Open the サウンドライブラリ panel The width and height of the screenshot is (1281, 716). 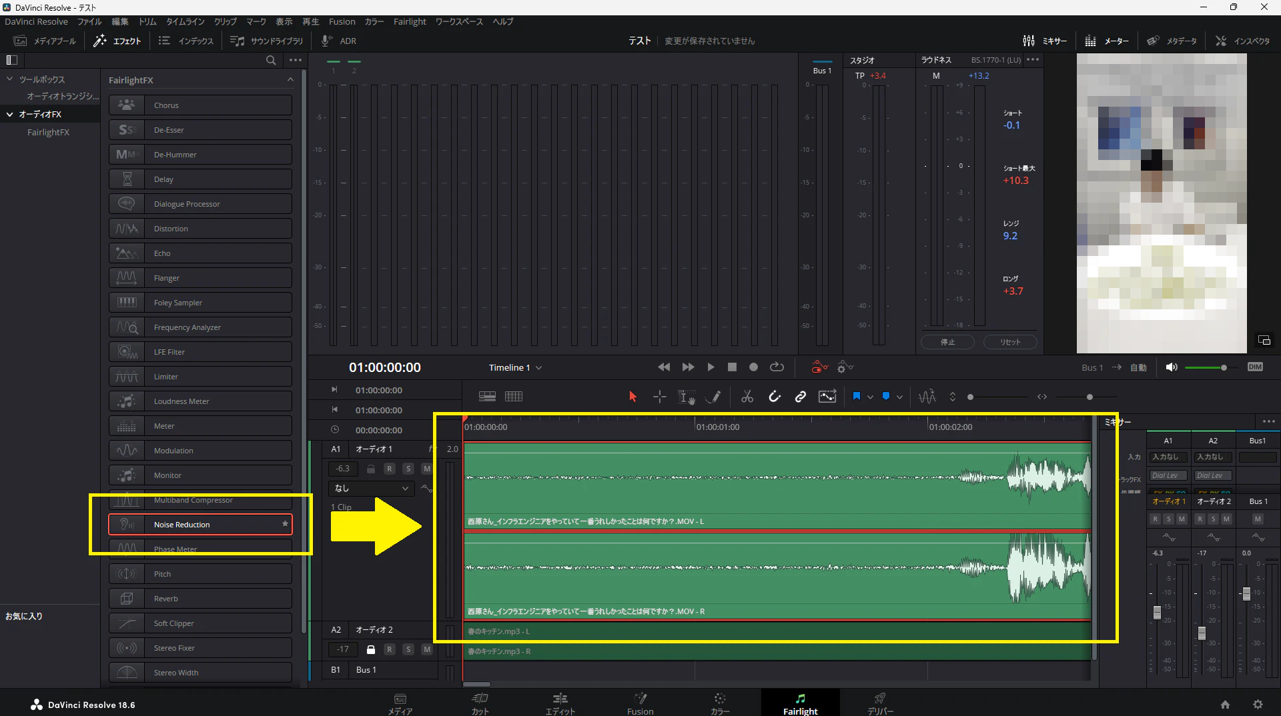[x=266, y=41]
